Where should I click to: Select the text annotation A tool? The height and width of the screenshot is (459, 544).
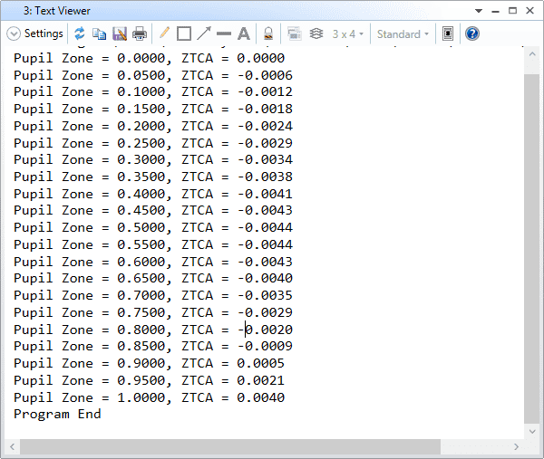tap(244, 33)
